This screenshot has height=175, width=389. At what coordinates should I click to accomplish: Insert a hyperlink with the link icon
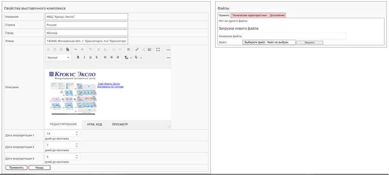137,50
